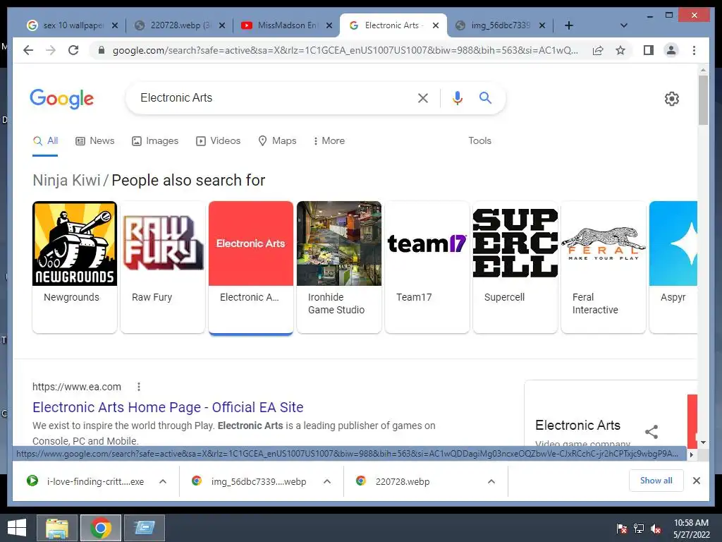The width and height of the screenshot is (722, 542).
Task: Select the All results filter
Action: 45,141
